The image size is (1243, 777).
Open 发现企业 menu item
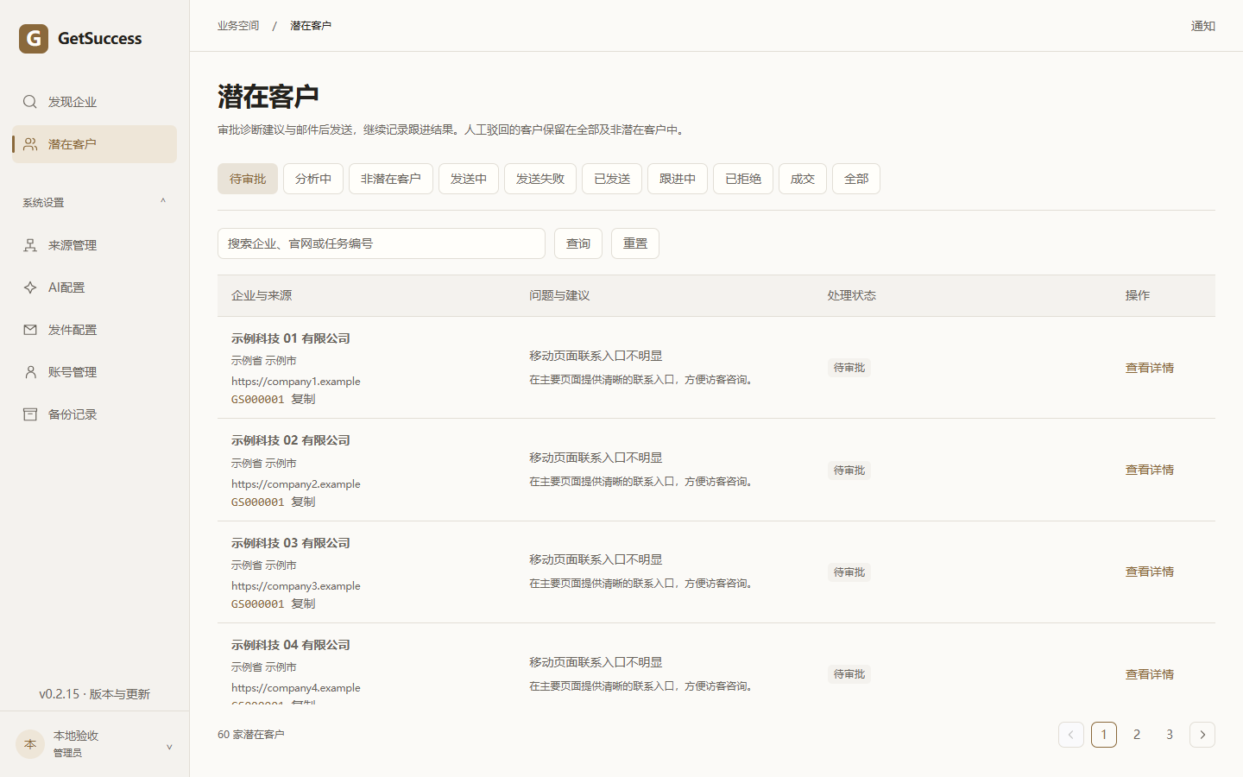click(x=95, y=102)
